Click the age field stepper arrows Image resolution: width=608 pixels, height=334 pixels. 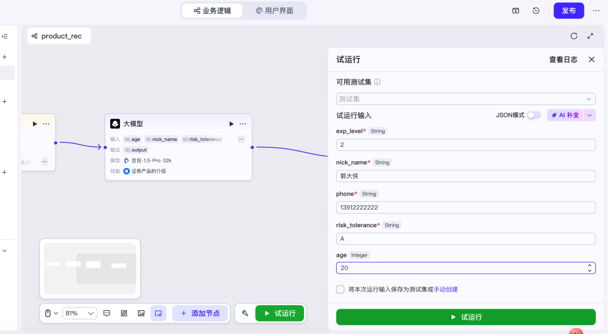click(x=589, y=268)
